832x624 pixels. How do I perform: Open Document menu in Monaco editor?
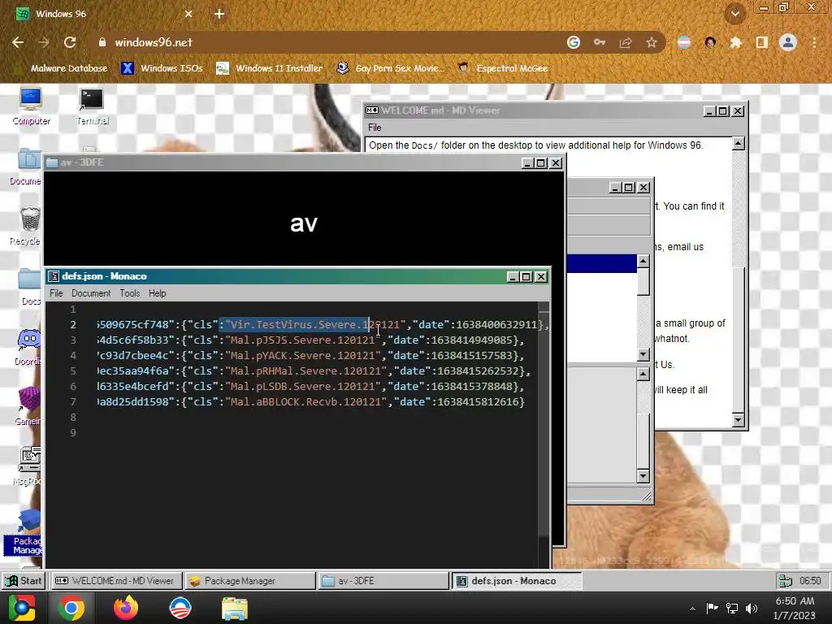tap(91, 293)
